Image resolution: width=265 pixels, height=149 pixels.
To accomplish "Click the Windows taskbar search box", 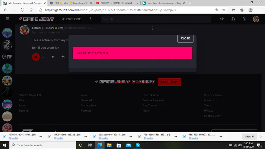I will (43, 145).
